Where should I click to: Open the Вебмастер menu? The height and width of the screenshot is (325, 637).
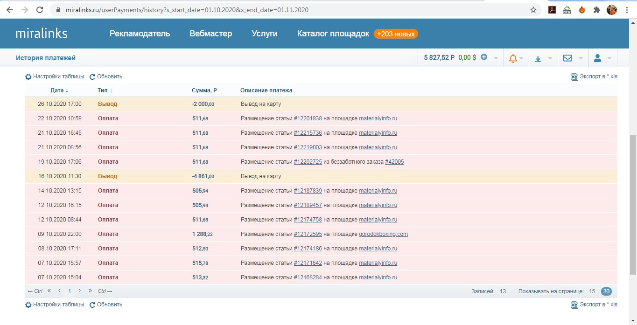211,34
